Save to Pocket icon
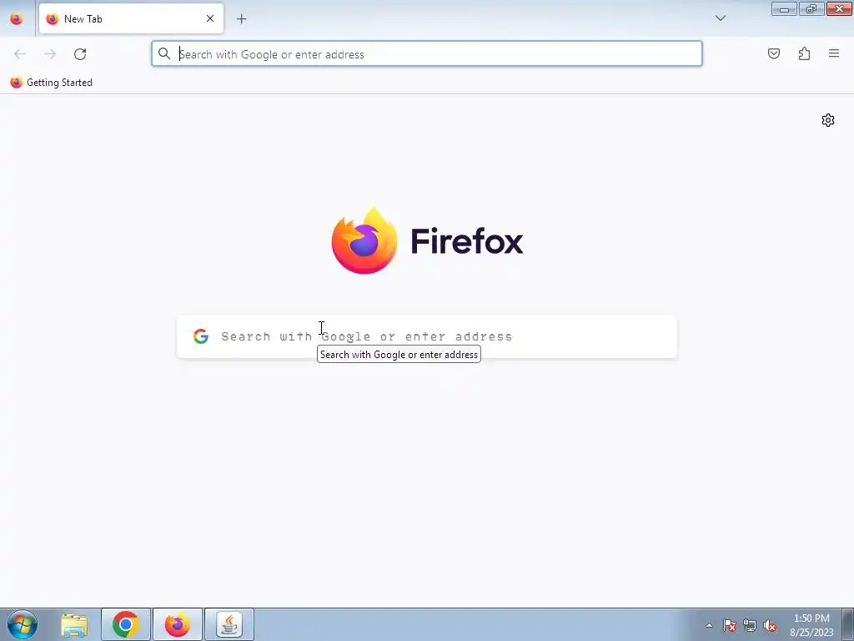Viewport: 854px width, 641px height. click(x=774, y=53)
